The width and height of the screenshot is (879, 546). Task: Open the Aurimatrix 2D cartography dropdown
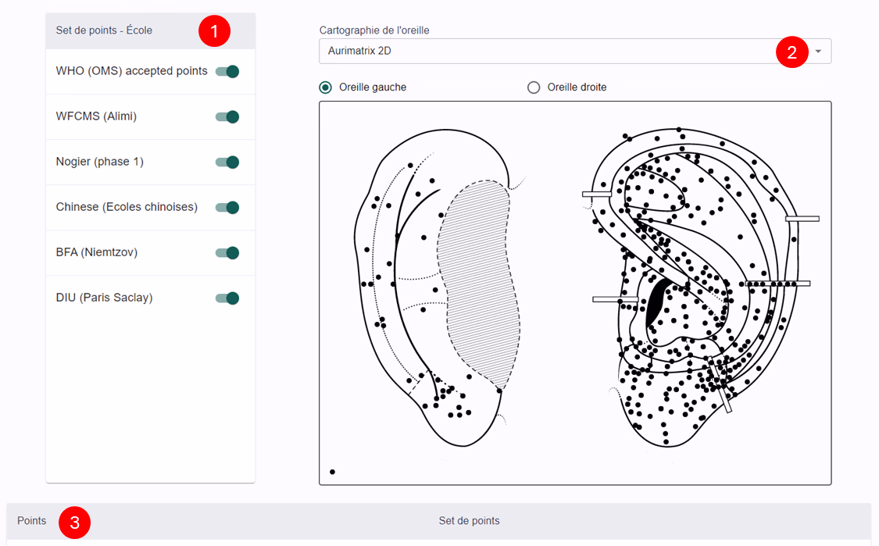[575, 51]
